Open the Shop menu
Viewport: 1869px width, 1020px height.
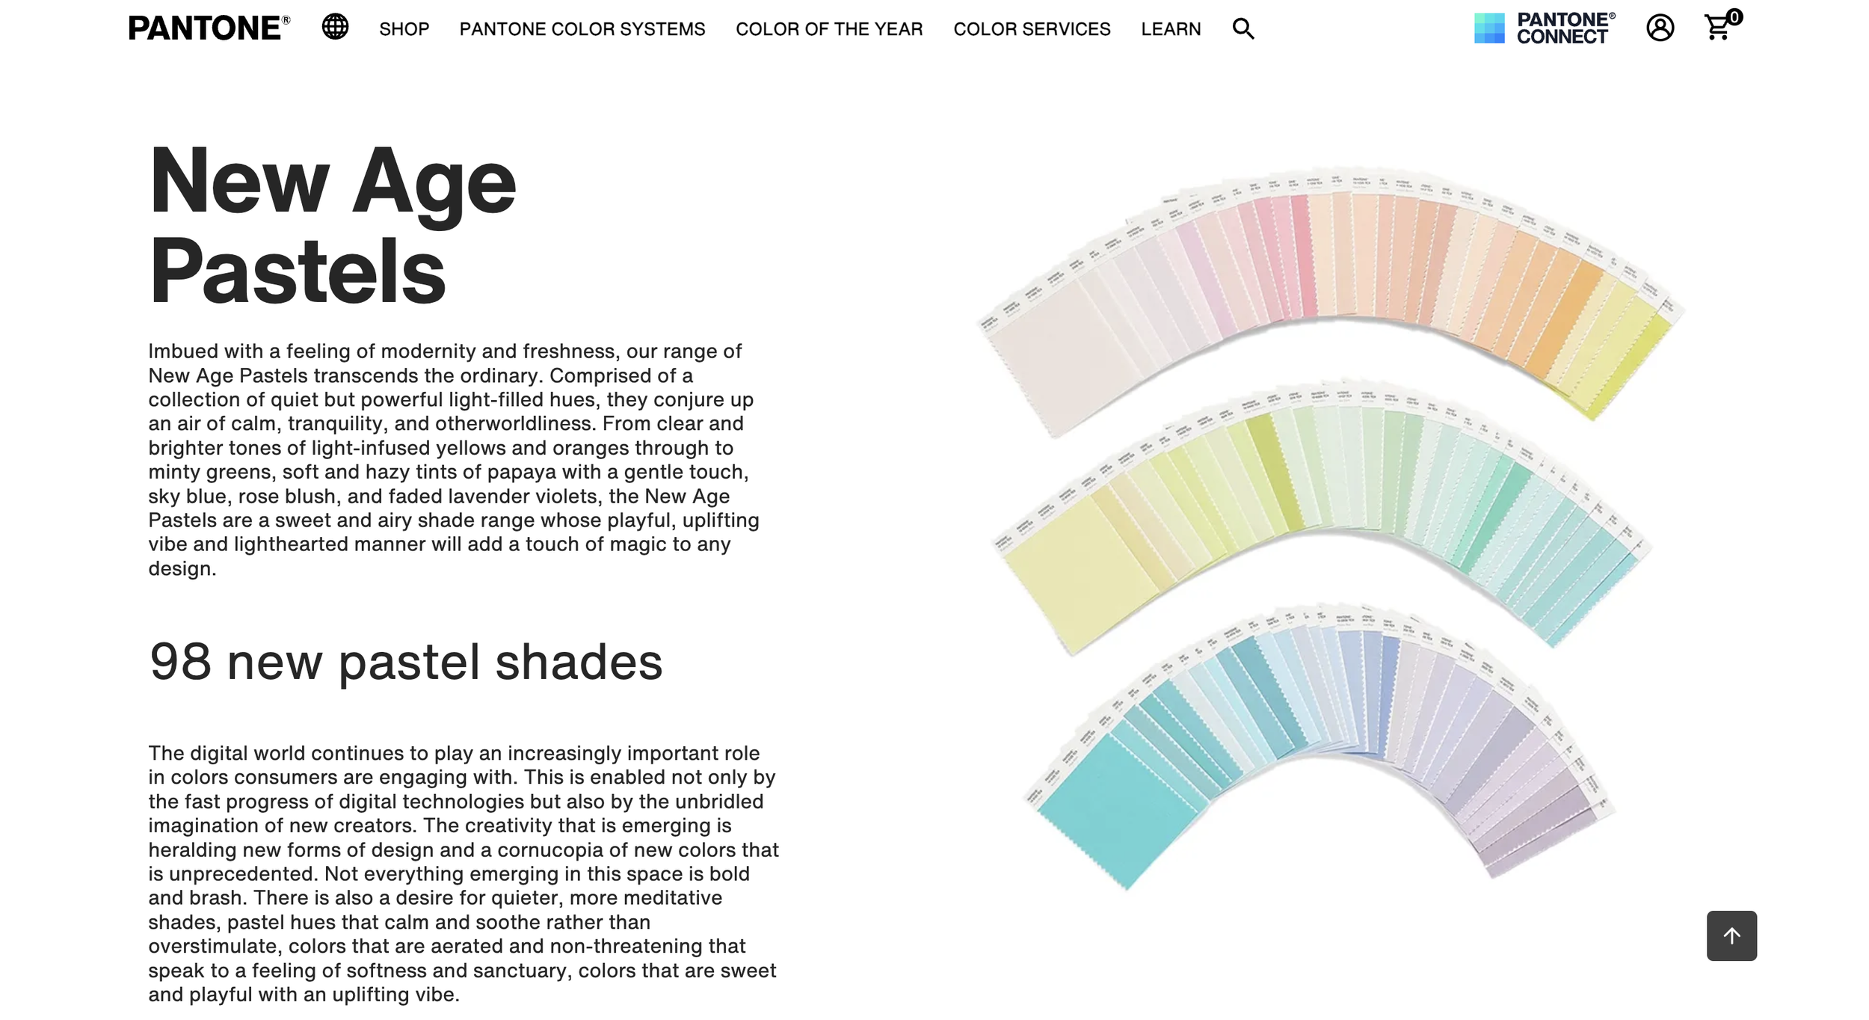tap(404, 29)
